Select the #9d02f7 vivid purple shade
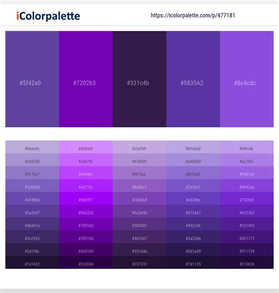This screenshot has height=293, width=279. point(86,198)
